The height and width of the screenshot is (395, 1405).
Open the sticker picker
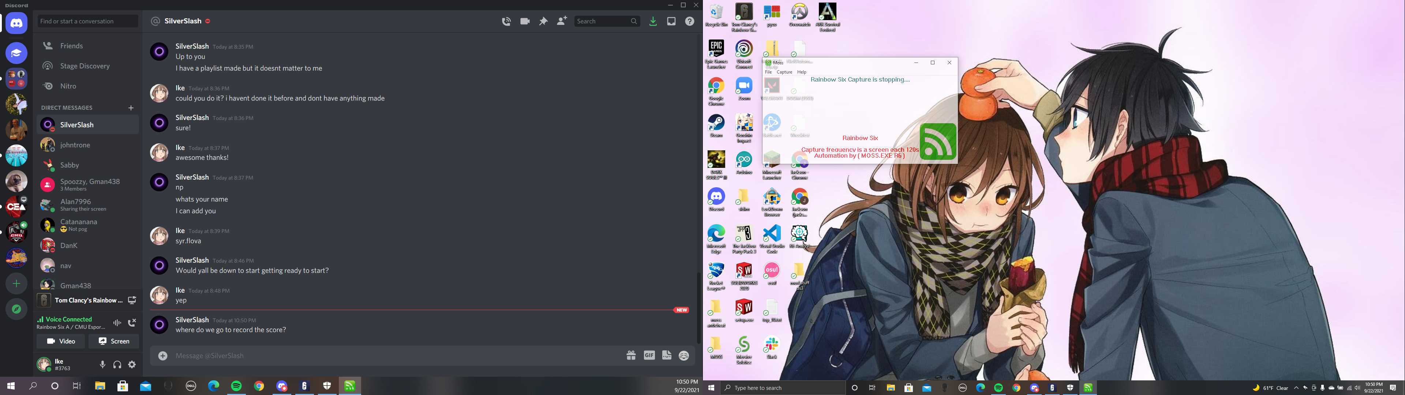pyautogui.click(x=667, y=356)
